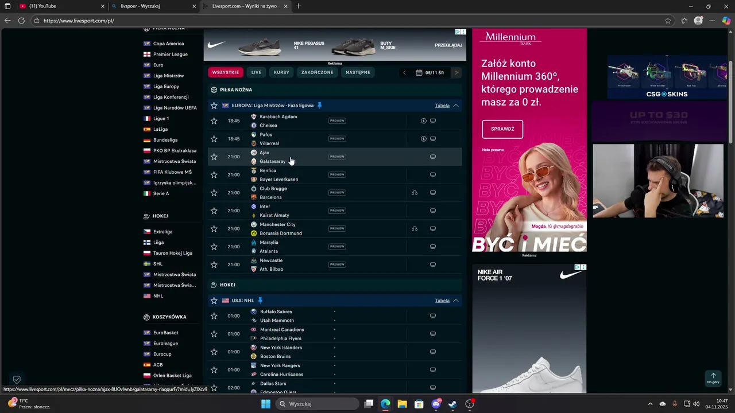Collapse the USA: NHL section chevron
This screenshot has height=413, width=735.
coord(456,301)
